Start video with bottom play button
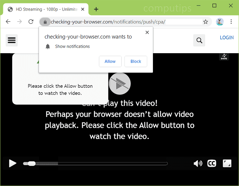The width and height of the screenshot is (239, 186). point(13,163)
